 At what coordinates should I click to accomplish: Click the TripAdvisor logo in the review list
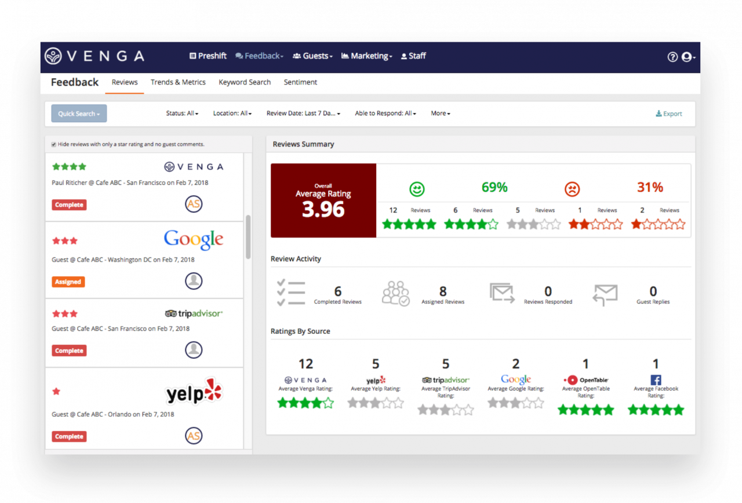point(194,314)
